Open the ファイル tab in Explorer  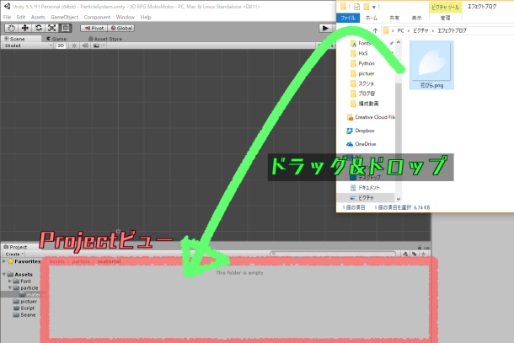pyautogui.click(x=348, y=18)
